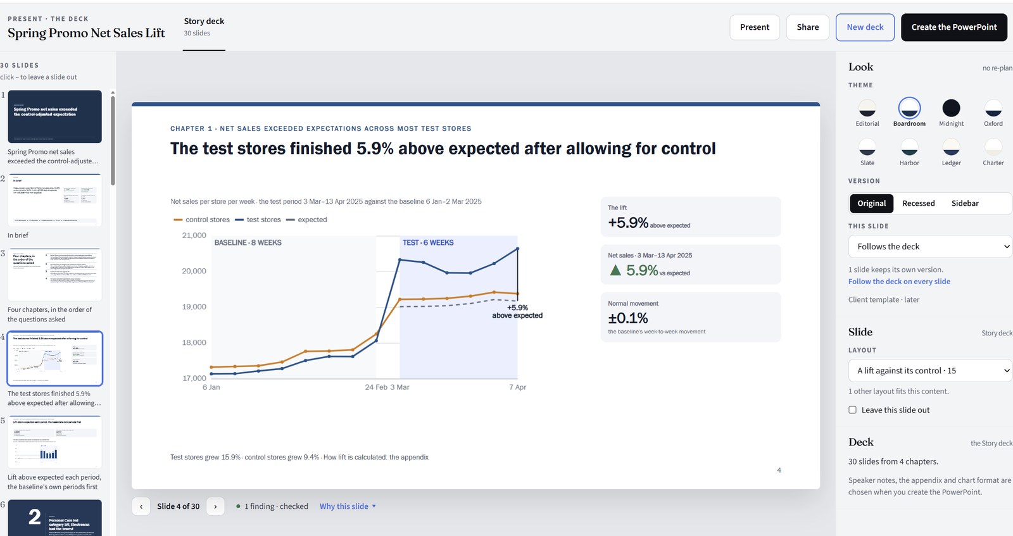Choose the Oxford theme circle
The height and width of the screenshot is (536, 1013).
pos(993,108)
